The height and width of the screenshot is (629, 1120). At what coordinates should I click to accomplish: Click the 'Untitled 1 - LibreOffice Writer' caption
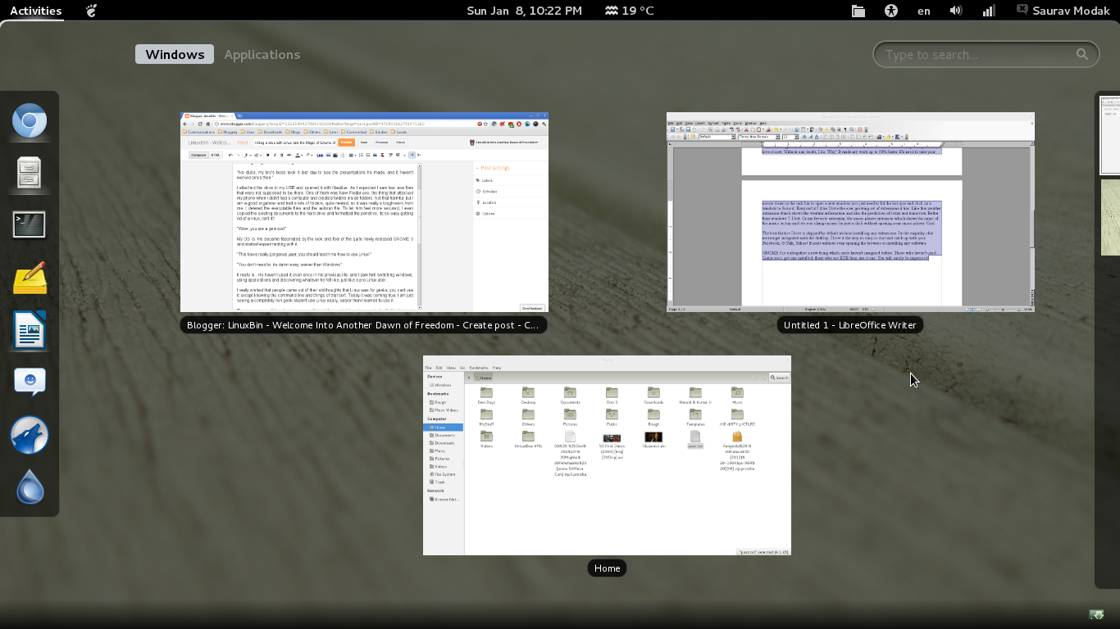[850, 325]
